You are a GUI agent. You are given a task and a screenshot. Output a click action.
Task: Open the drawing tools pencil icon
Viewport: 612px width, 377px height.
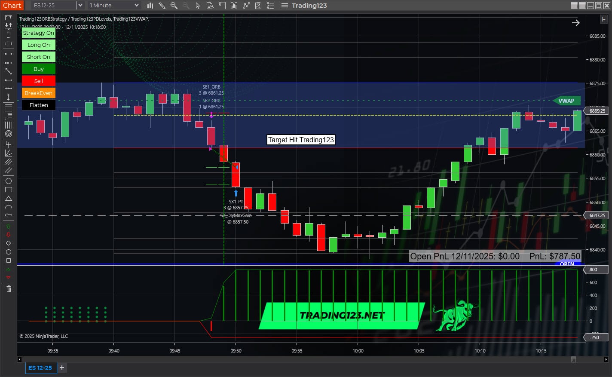162,6
